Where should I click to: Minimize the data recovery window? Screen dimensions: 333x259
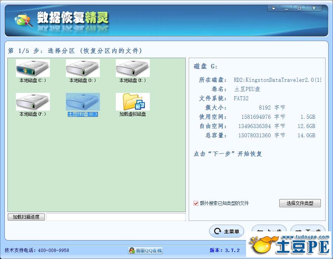[286, 8]
